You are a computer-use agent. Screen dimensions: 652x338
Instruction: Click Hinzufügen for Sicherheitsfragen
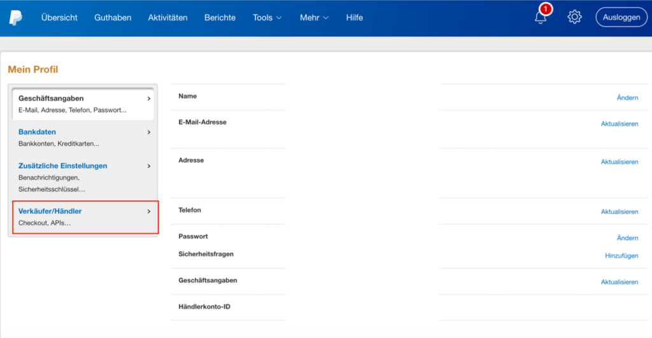pyautogui.click(x=621, y=256)
